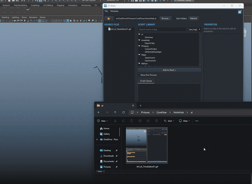Open the Modules menu in CF Batch
This screenshot has width=252, height=184.
coord(114,11)
